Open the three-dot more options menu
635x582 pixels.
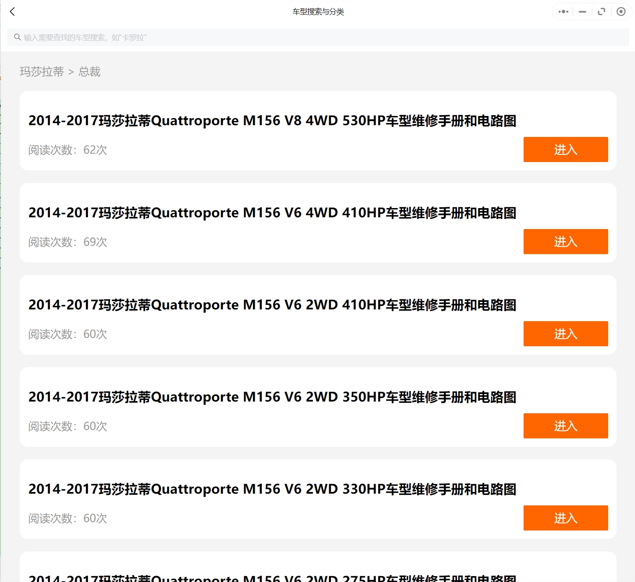[563, 12]
